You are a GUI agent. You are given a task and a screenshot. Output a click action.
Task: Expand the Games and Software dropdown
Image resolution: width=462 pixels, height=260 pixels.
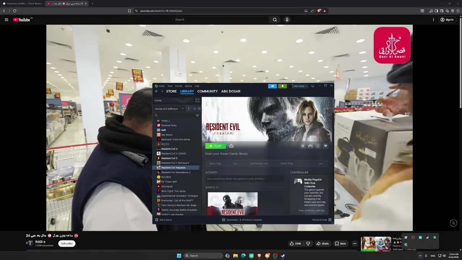coord(169,109)
